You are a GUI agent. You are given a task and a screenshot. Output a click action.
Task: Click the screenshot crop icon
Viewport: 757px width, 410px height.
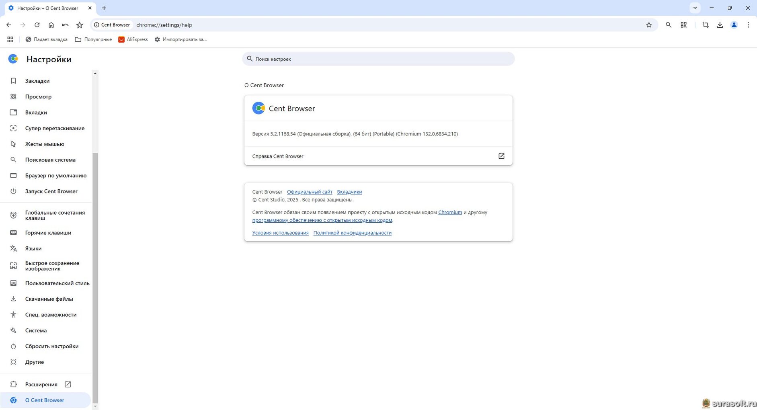point(706,25)
